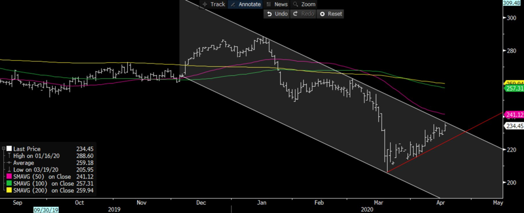Click the May label on time axis
Image resolution: width=524 pixels, height=213 pixels.
[498, 202]
